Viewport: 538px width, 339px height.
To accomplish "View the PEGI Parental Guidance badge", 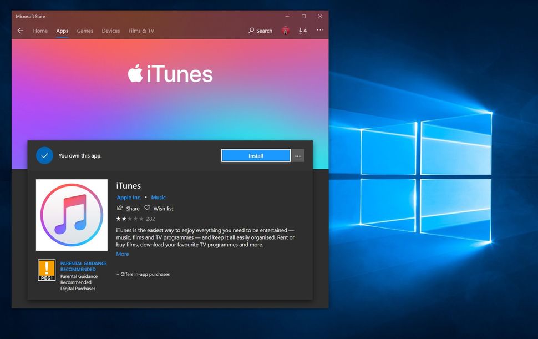I will tap(47, 270).
